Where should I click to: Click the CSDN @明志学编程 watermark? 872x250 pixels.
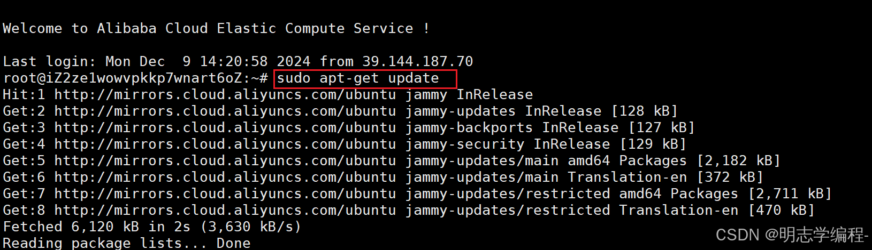coord(792,235)
